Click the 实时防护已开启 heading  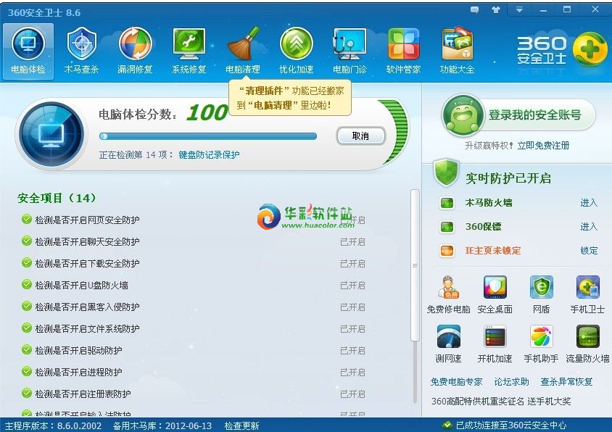[x=508, y=178]
